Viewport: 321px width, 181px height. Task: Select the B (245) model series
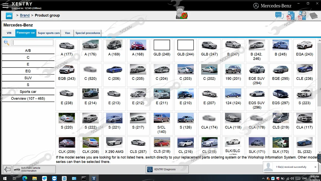pos(281,51)
